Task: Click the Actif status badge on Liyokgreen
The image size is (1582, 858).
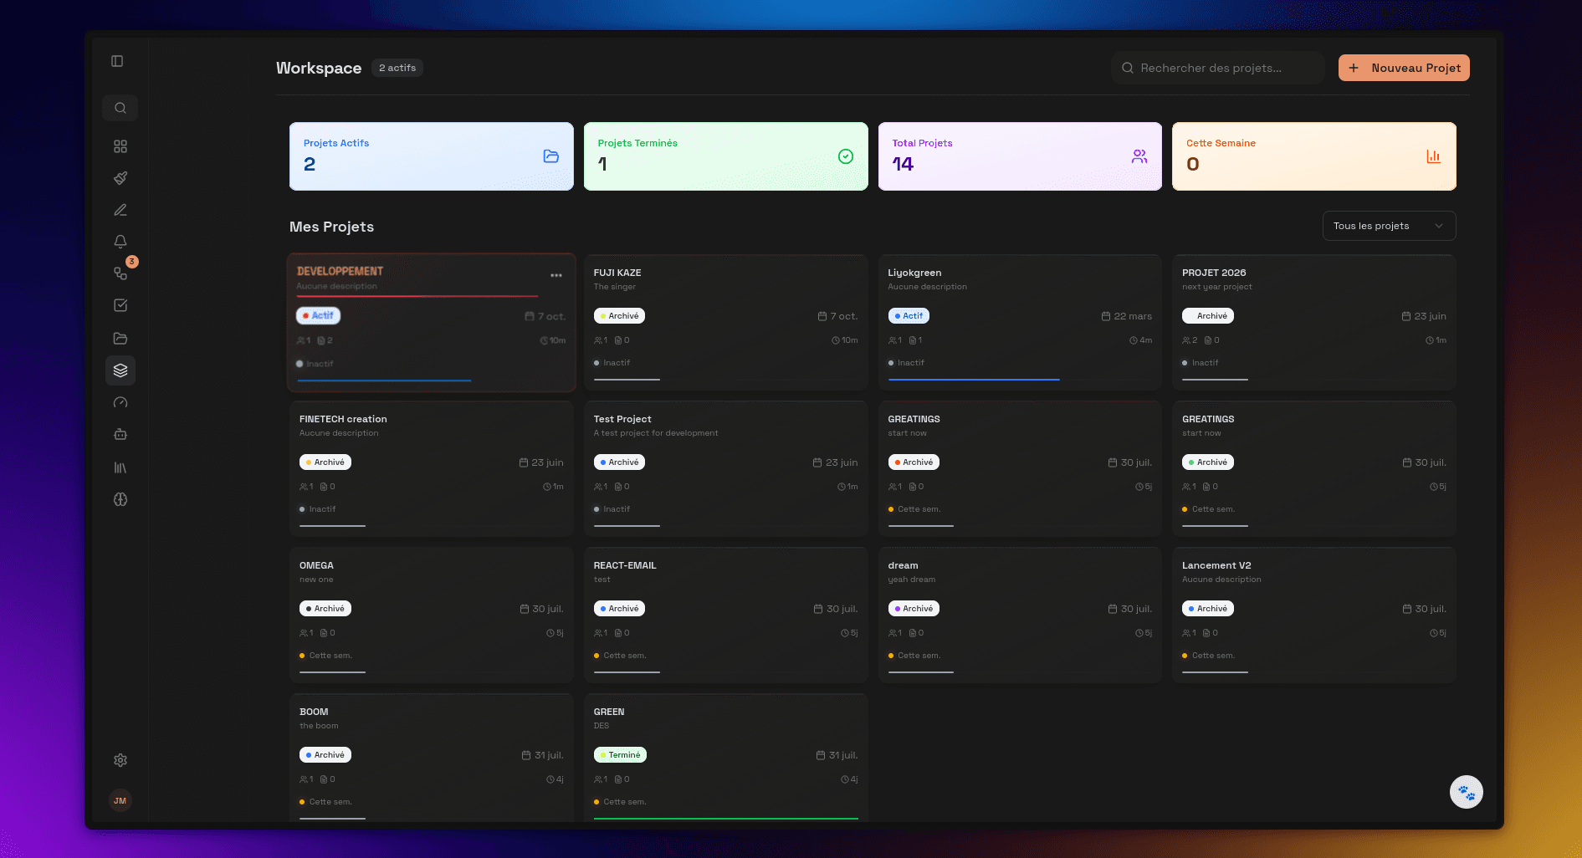Action: [909, 316]
